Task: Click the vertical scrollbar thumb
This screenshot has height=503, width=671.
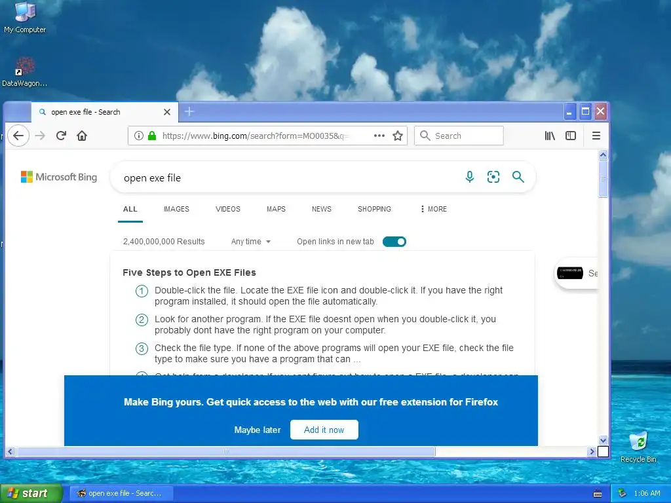Action: [x=603, y=179]
